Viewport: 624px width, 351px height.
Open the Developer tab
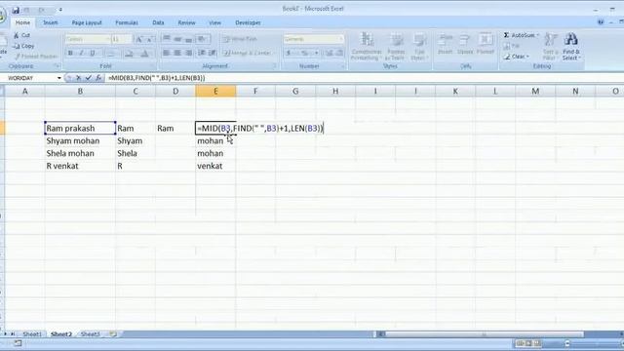[x=248, y=22]
